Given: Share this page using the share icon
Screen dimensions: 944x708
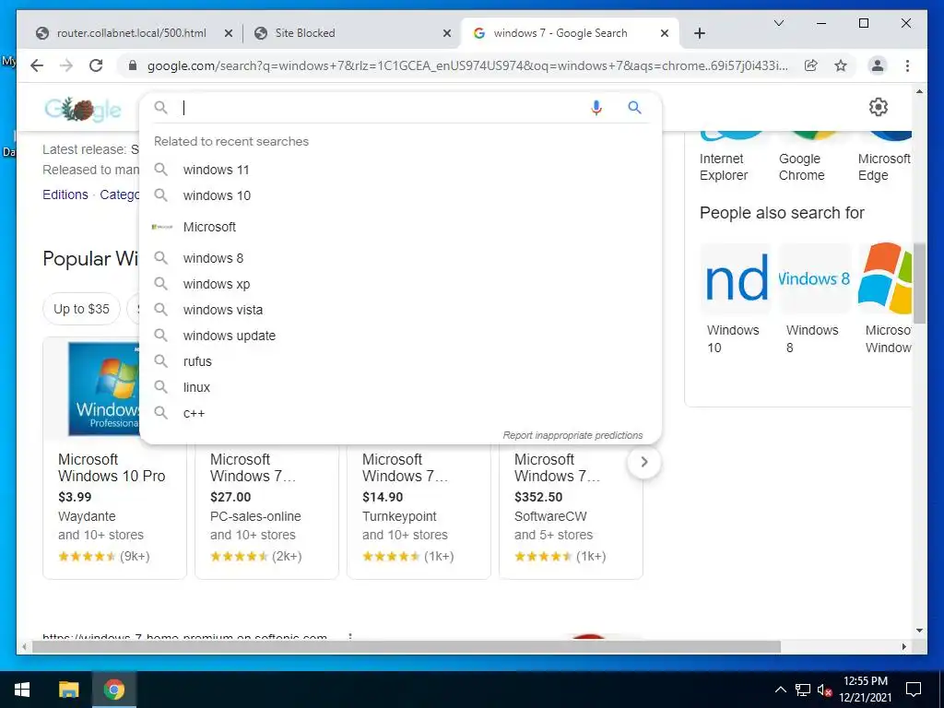Looking at the screenshot, I should 811,65.
